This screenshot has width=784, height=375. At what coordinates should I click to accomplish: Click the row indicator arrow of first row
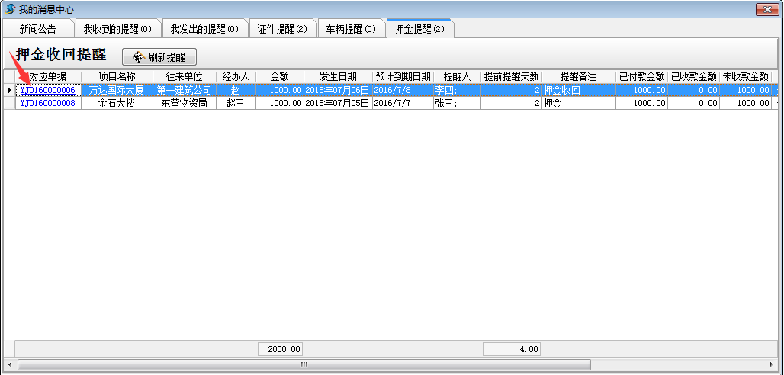[9, 90]
